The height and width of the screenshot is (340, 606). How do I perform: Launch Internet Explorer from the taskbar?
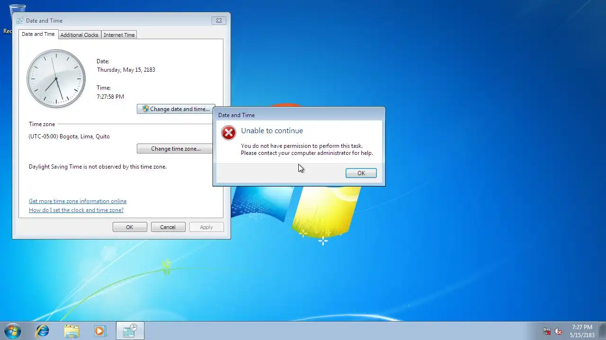point(42,331)
